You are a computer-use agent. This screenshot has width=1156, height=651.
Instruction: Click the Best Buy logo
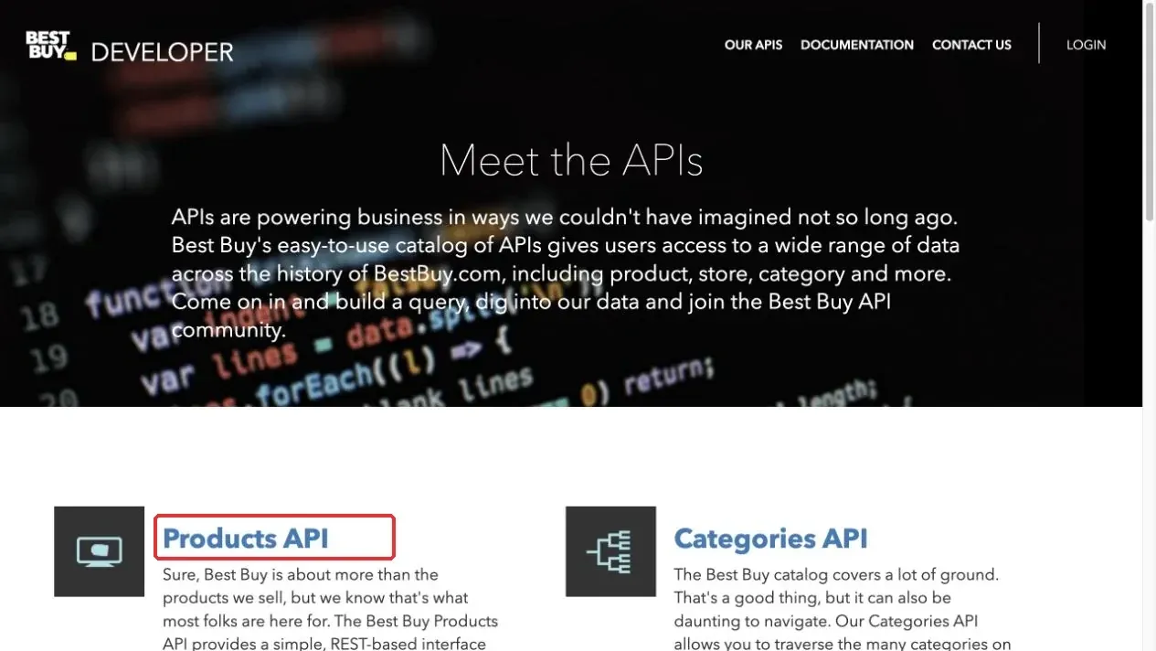[51, 47]
